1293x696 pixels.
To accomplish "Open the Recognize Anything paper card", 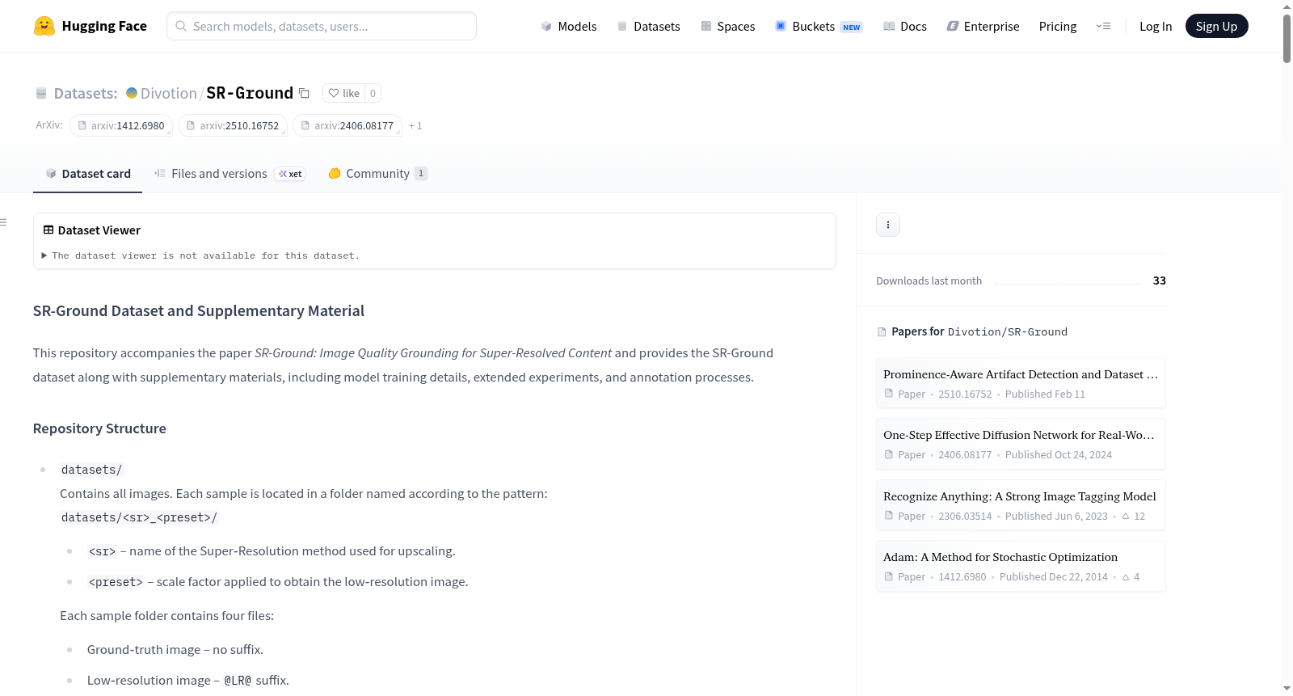I will [1021, 505].
